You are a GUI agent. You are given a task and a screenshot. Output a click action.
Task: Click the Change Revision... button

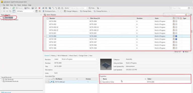(x=101, y=11)
